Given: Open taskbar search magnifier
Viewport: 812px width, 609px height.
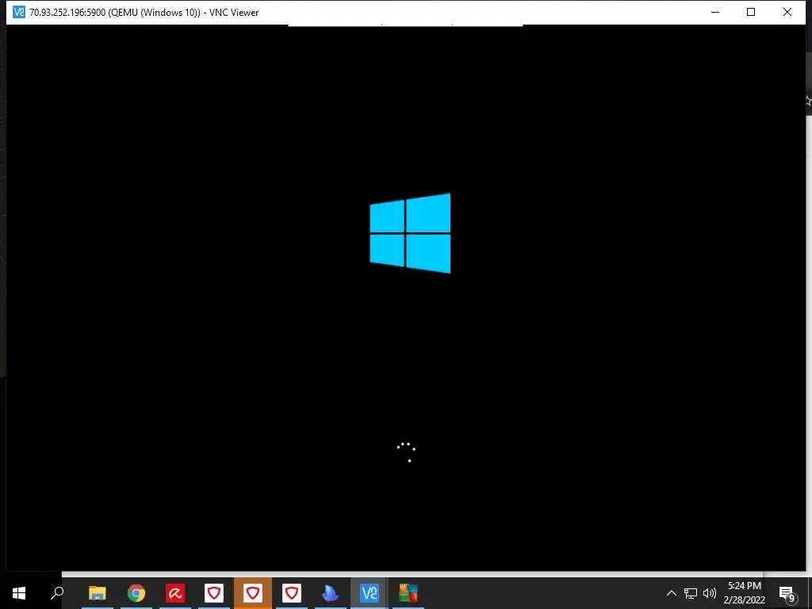Looking at the screenshot, I should pyautogui.click(x=57, y=593).
